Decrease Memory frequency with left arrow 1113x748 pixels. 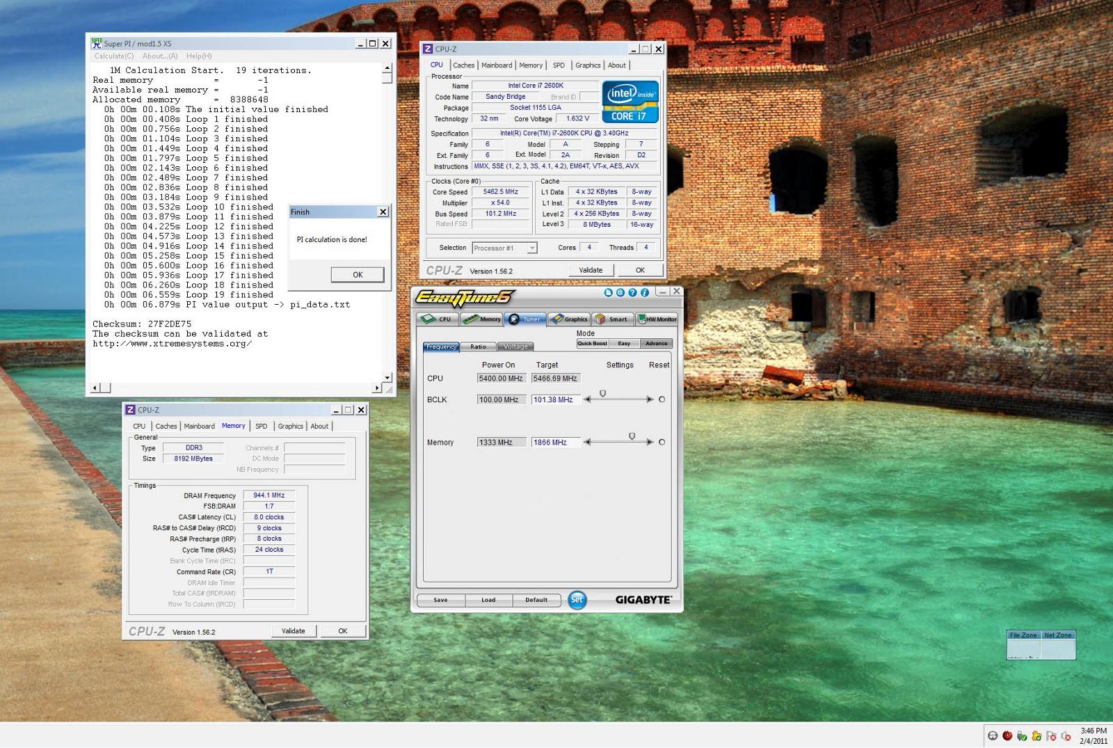coord(588,442)
